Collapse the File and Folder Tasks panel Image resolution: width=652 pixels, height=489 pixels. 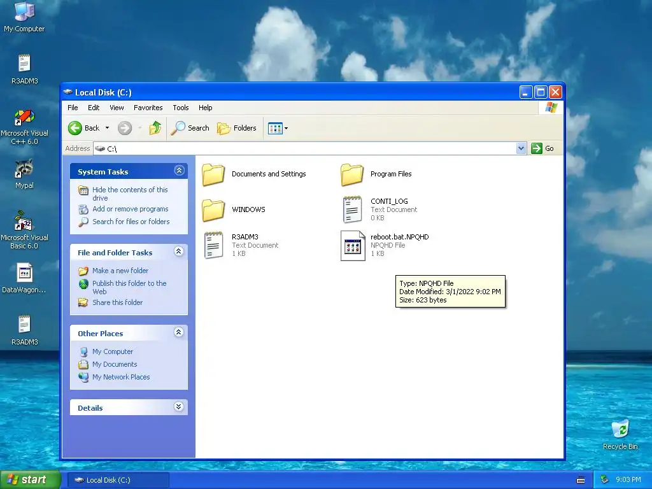click(179, 251)
